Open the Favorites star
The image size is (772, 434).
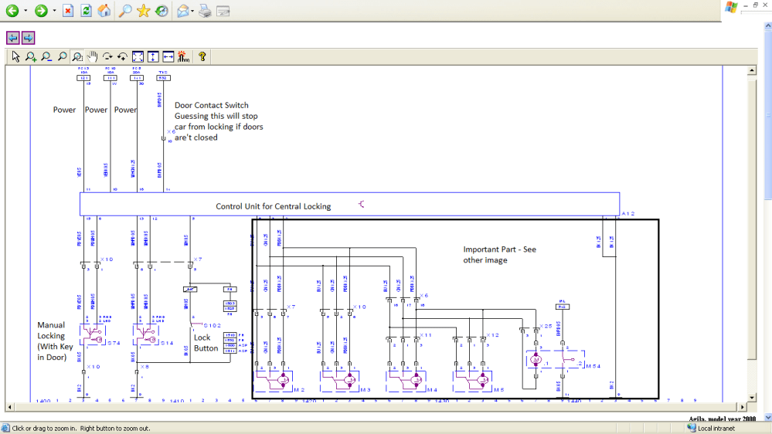[143, 11]
